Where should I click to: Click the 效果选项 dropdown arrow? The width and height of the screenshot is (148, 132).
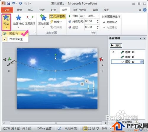click(30, 27)
